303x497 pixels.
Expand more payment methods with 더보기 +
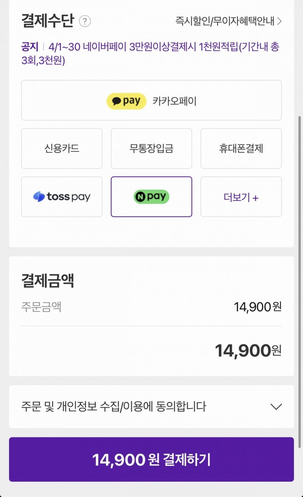(241, 197)
